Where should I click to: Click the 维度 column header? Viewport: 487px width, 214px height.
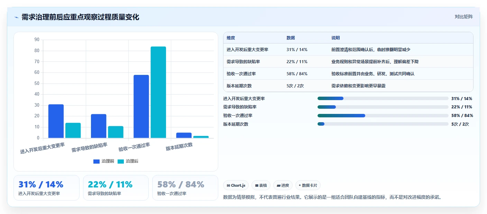(x=231, y=38)
